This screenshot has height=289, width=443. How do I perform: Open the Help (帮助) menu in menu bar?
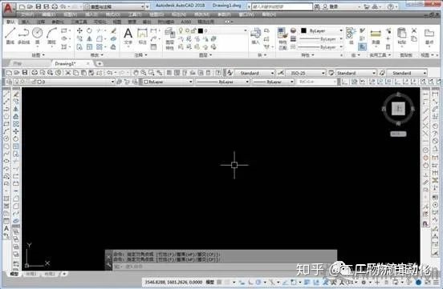pyautogui.click(x=269, y=14)
